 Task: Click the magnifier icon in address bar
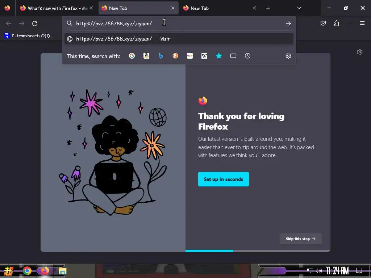(x=69, y=23)
